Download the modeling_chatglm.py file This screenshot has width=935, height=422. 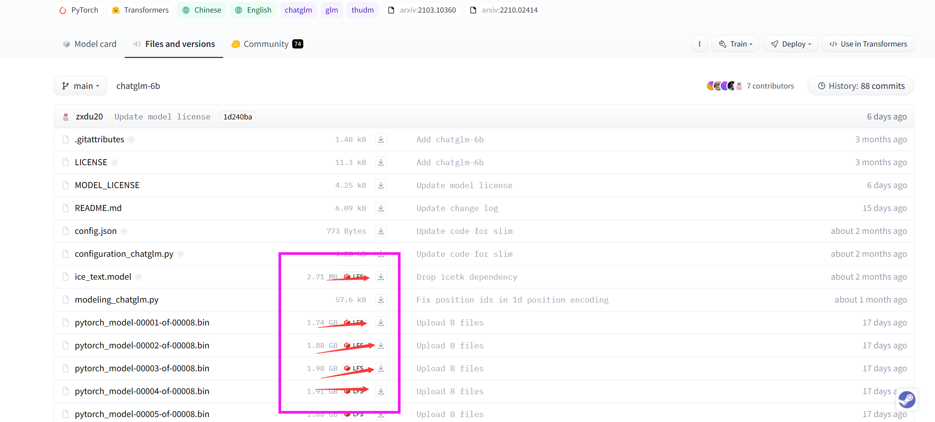pyautogui.click(x=381, y=300)
